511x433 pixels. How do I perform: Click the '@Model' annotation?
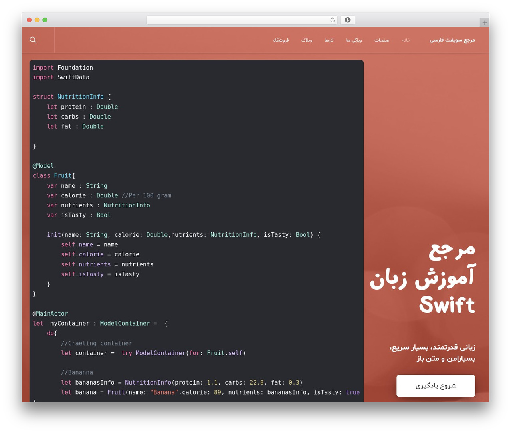pyautogui.click(x=43, y=166)
